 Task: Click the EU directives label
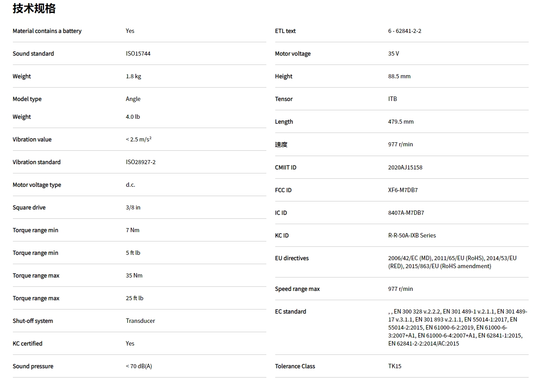(292, 258)
